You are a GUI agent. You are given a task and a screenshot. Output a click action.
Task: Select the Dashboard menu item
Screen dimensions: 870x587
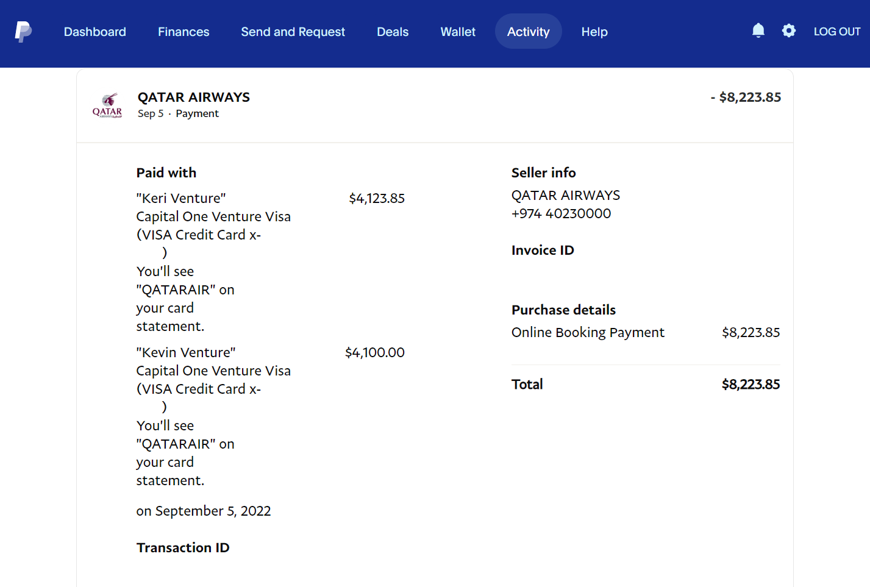[x=94, y=31]
